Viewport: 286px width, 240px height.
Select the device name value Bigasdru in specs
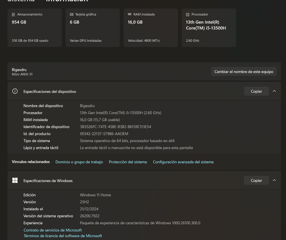click(x=87, y=106)
